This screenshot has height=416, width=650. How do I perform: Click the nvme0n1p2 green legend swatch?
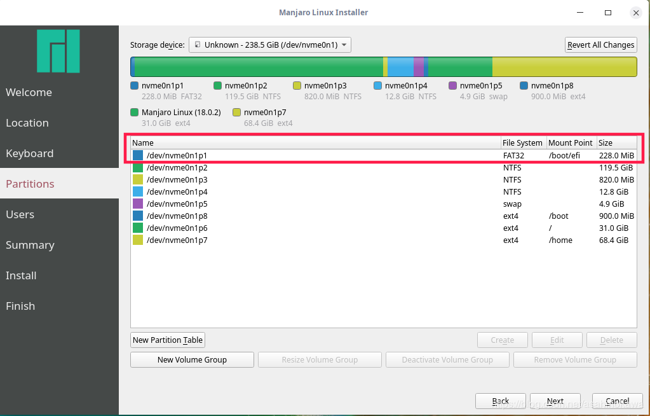pos(218,85)
